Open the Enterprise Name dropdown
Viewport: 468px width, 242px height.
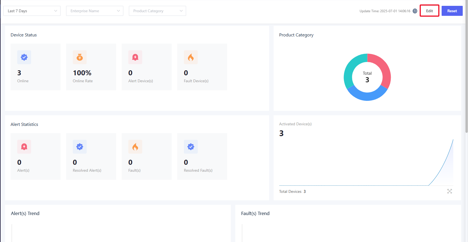[x=95, y=11]
